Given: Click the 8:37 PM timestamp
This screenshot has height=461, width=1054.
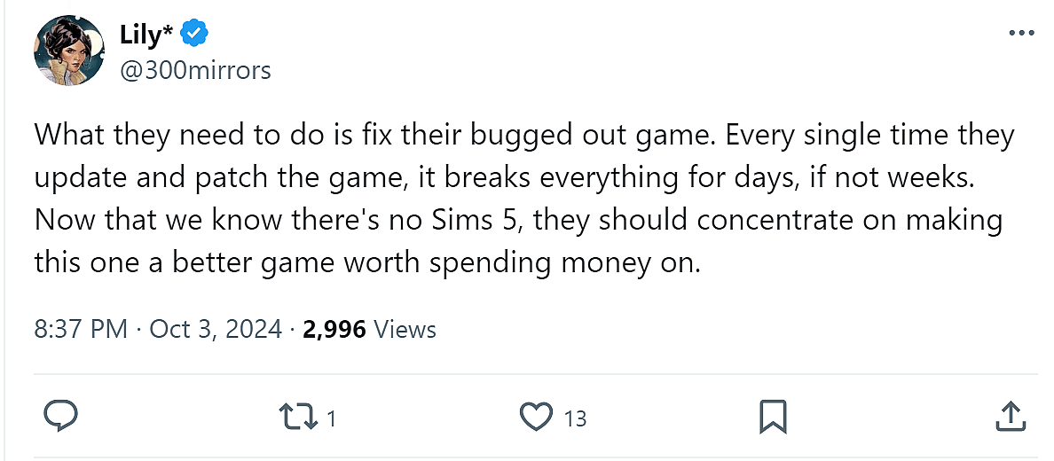Looking at the screenshot, I should pos(81,330).
